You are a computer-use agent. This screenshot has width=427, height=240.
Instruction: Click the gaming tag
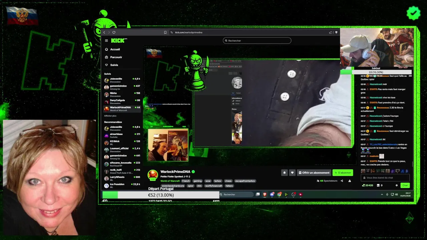coord(197,181)
